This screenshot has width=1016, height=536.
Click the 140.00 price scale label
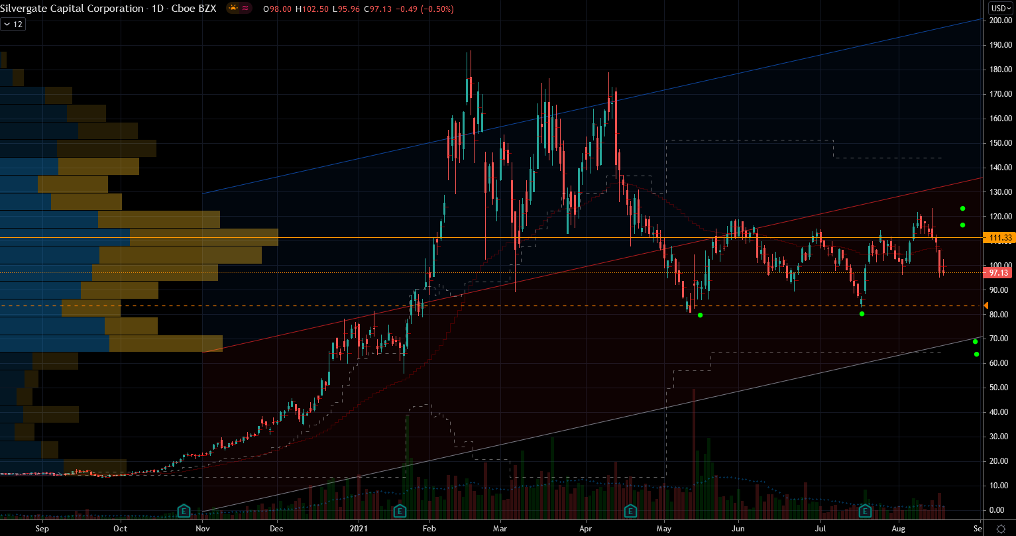1000,168
